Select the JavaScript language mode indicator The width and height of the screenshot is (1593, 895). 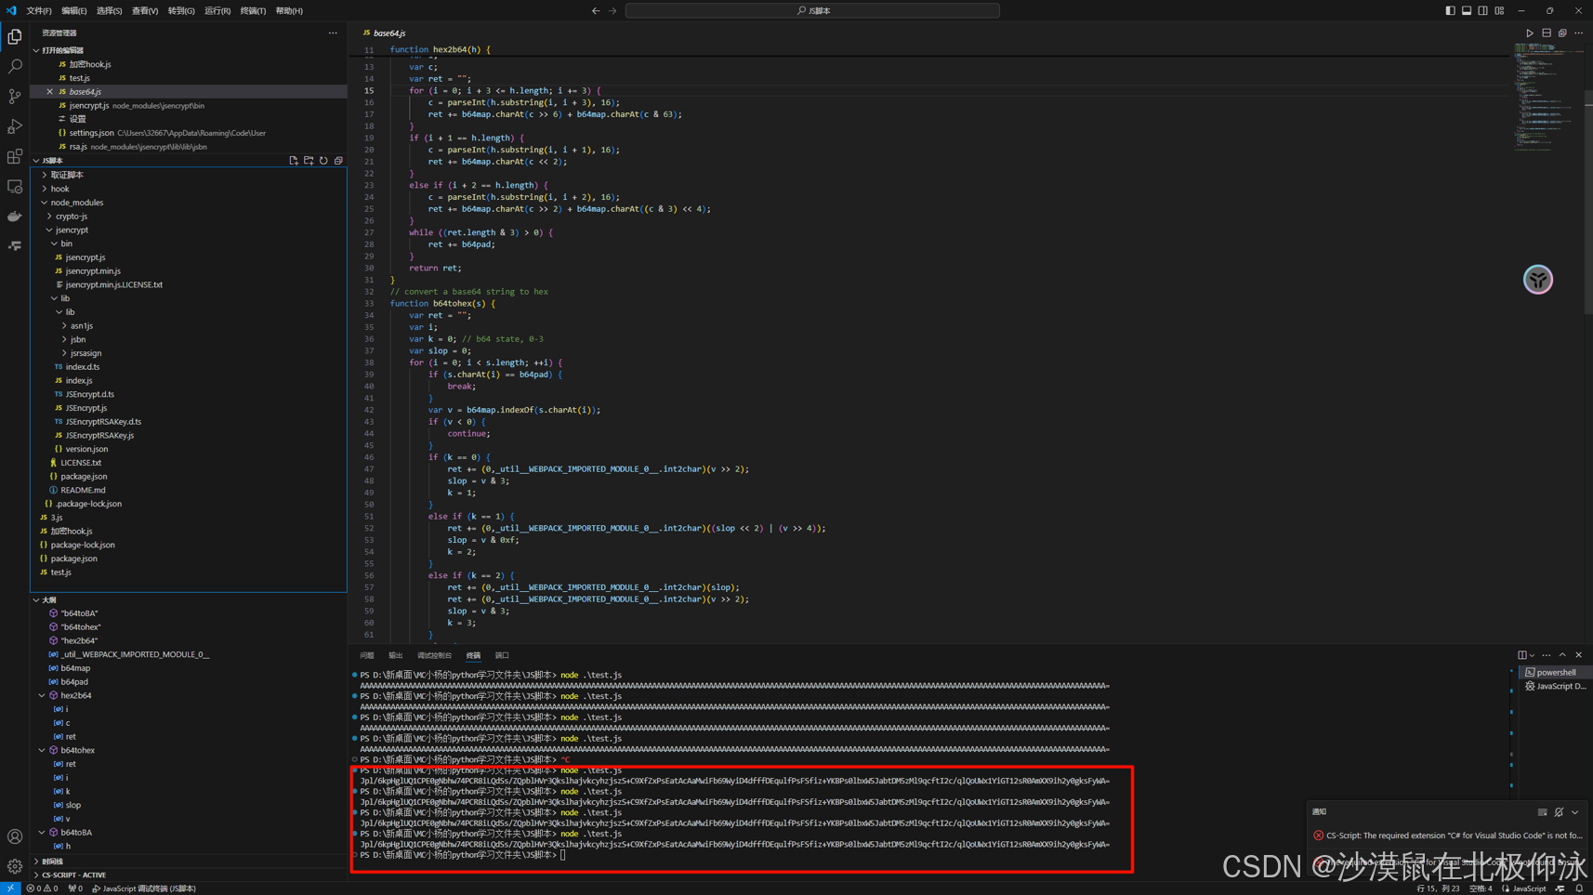coord(1523,888)
